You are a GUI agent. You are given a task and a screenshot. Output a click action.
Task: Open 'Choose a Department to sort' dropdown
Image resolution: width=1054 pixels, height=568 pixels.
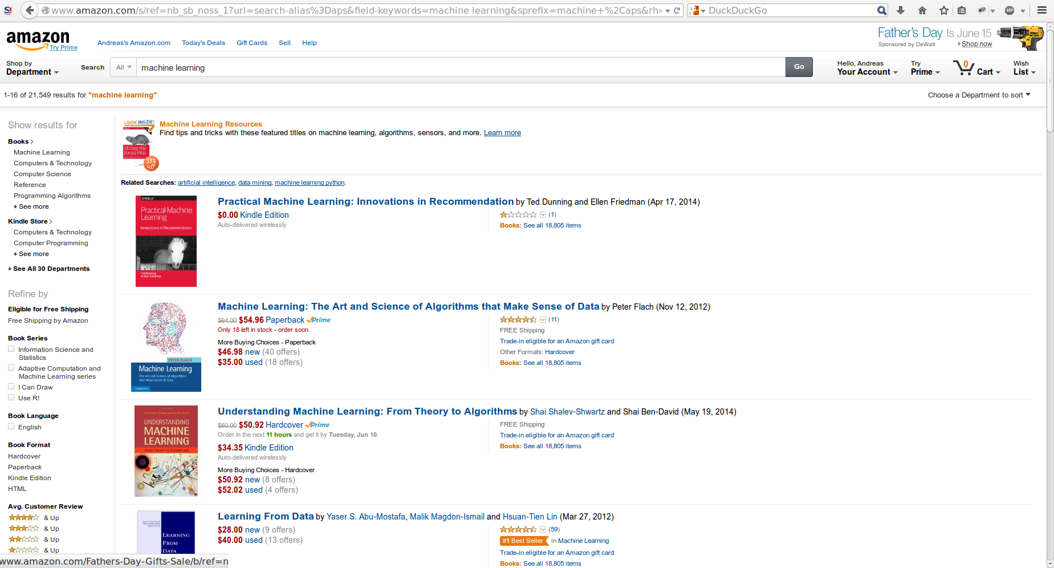[979, 95]
